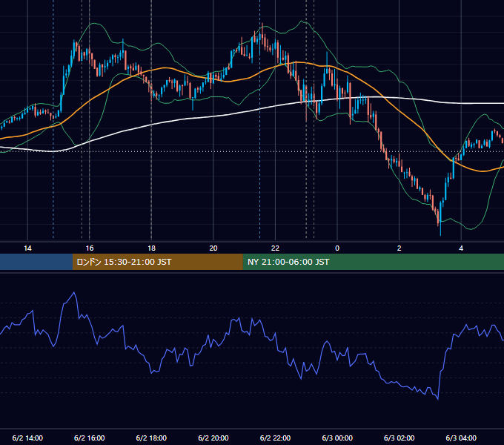Click the blue session bar before ロンドン
Viewport: 504px width, 445px height.
(x=36, y=262)
